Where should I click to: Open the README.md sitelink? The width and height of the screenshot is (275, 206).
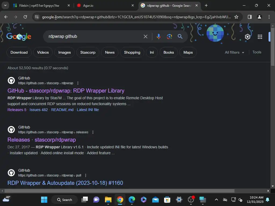click(62, 110)
